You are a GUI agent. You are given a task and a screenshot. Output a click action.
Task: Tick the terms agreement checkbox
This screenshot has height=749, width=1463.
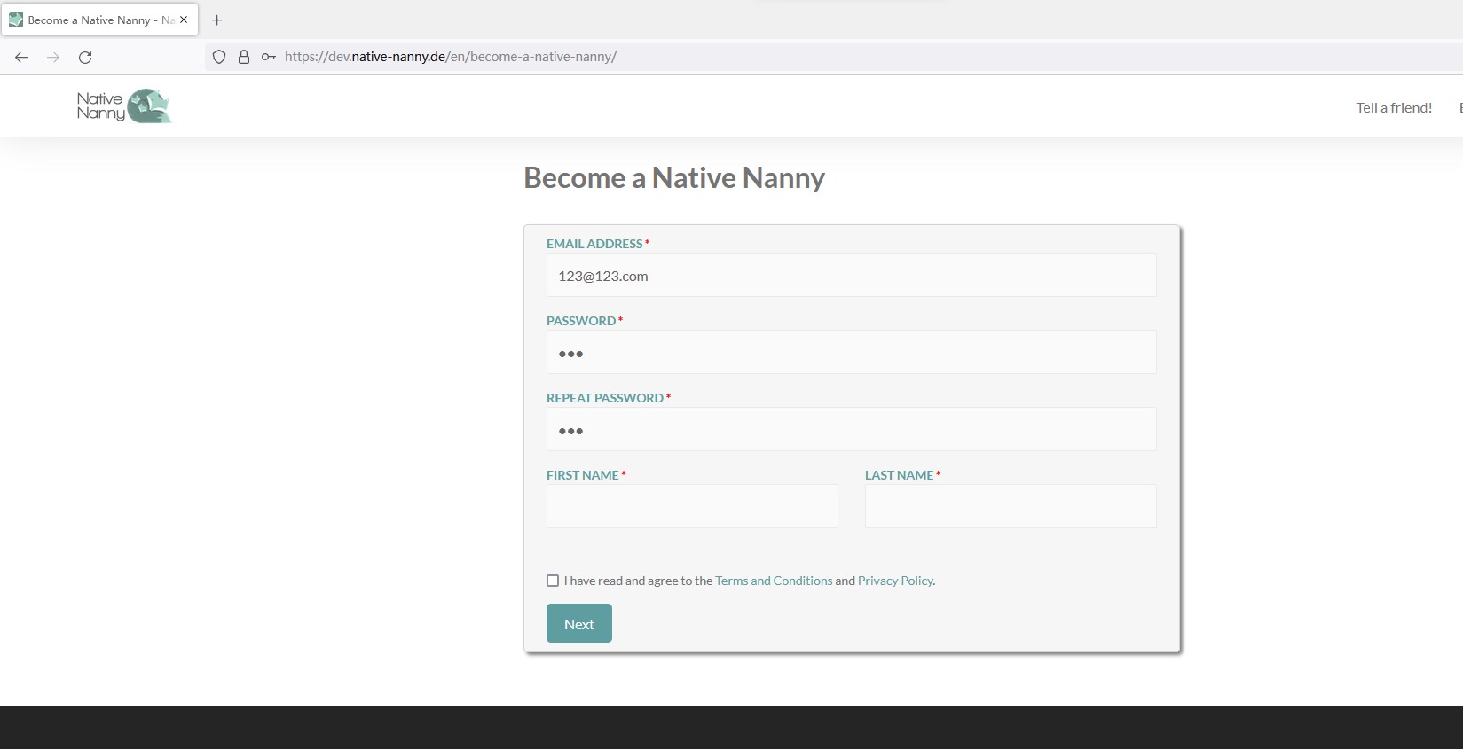pyautogui.click(x=553, y=581)
